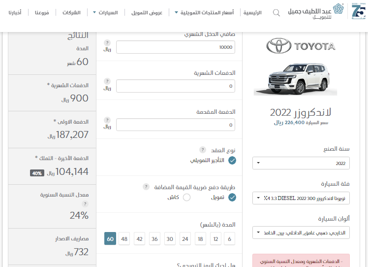Click the Toyota brand logo
This screenshot has width=368, height=267.
pyautogui.click(x=301, y=46)
